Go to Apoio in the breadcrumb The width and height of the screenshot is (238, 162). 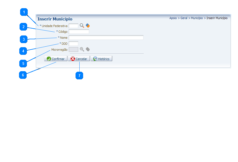click(173, 18)
